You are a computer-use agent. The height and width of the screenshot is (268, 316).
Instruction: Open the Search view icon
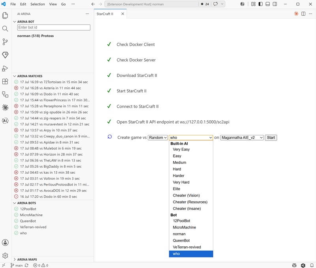(x=5, y=28)
